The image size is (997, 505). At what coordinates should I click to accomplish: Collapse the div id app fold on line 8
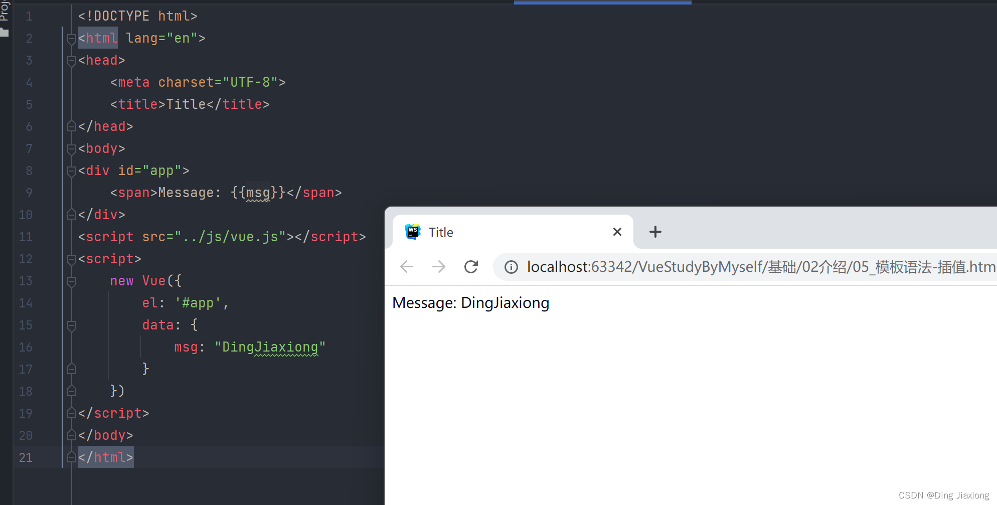click(x=72, y=171)
